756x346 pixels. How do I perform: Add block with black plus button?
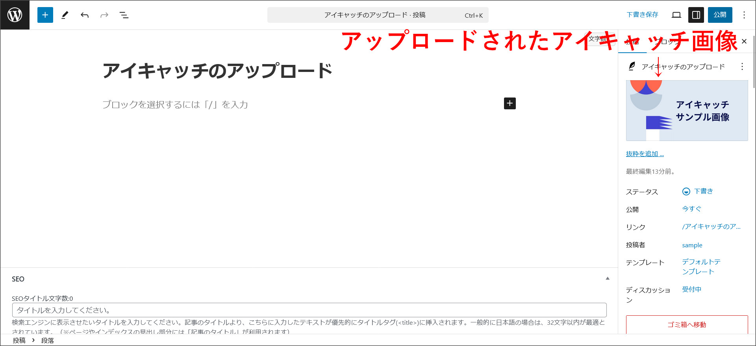[x=510, y=103]
